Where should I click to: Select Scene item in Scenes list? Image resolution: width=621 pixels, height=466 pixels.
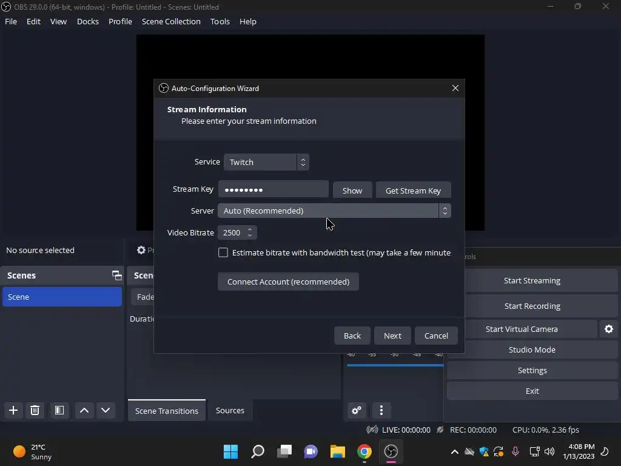pyautogui.click(x=62, y=297)
